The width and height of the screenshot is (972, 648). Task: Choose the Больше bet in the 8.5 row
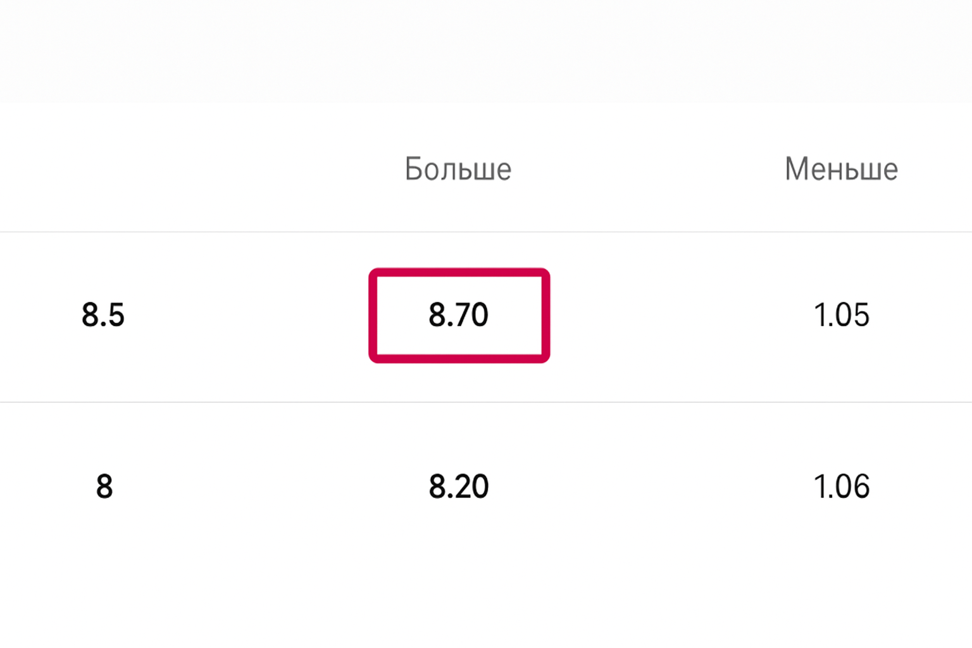[x=459, y=315]
